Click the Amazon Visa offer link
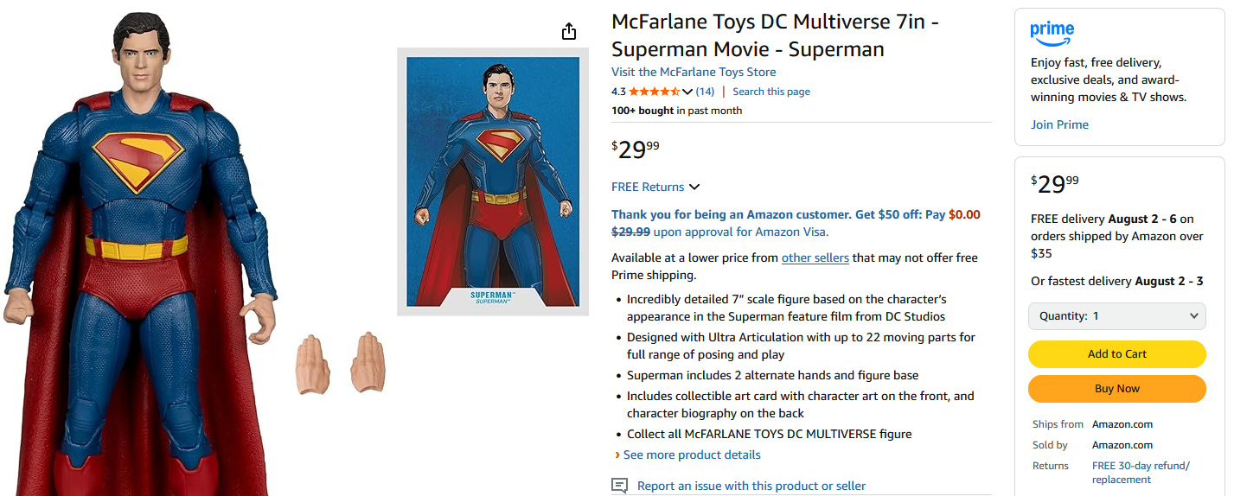This screenshot has width=1234, height=496. click(x=740, y=232)
